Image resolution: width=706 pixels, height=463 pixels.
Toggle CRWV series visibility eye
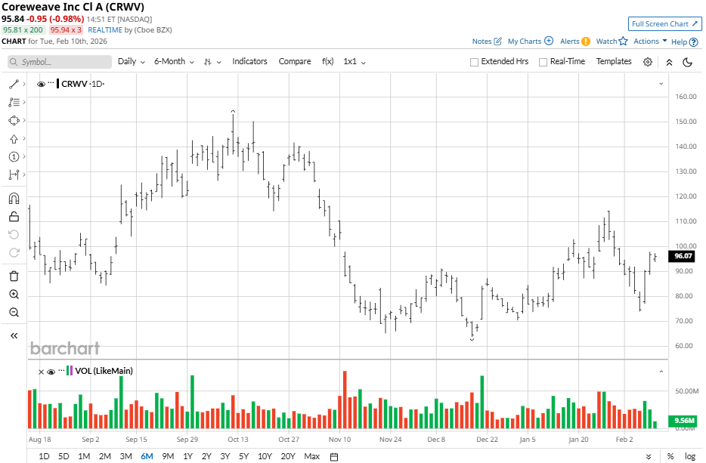[41, 84]
